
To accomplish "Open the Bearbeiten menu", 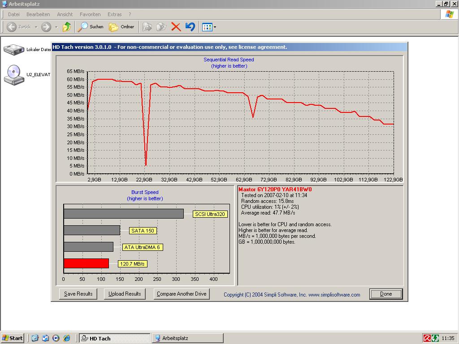I will [38, 14].
